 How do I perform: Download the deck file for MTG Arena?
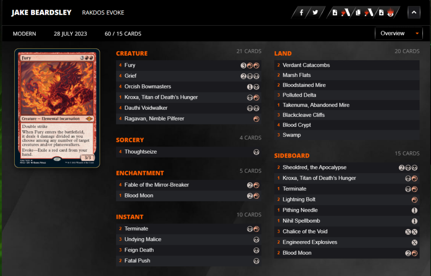[341, 13]
